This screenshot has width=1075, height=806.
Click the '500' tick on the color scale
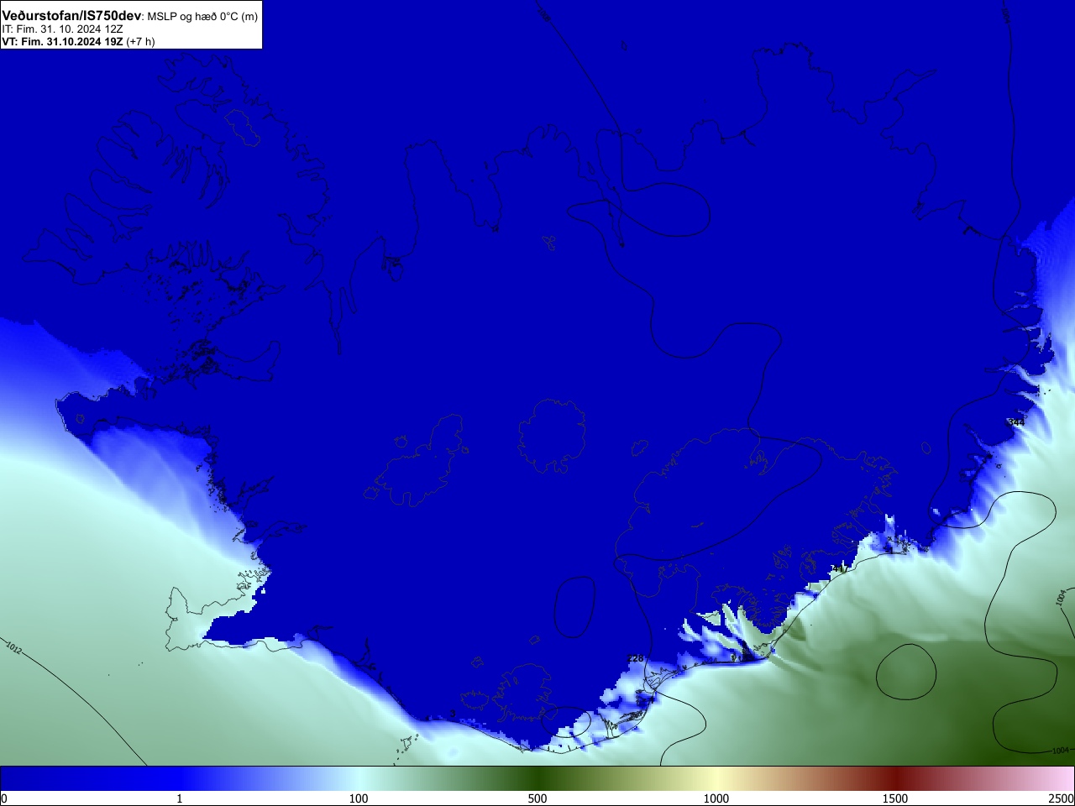coord(537,798)
